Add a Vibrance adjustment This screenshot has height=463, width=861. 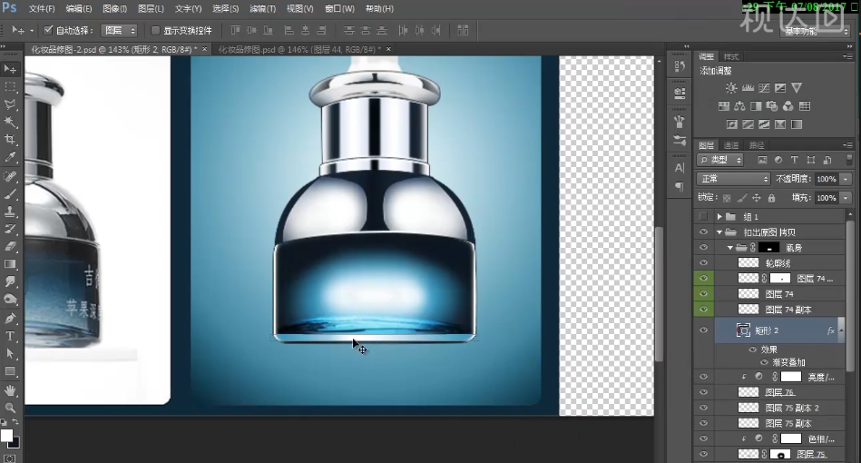pyautogui.click(x=797, y=88)
